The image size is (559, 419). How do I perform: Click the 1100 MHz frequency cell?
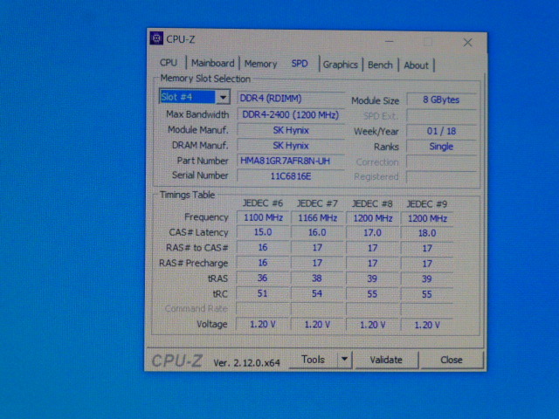[263, 217]
